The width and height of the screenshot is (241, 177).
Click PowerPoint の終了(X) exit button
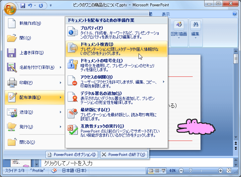tap(124, 155)
